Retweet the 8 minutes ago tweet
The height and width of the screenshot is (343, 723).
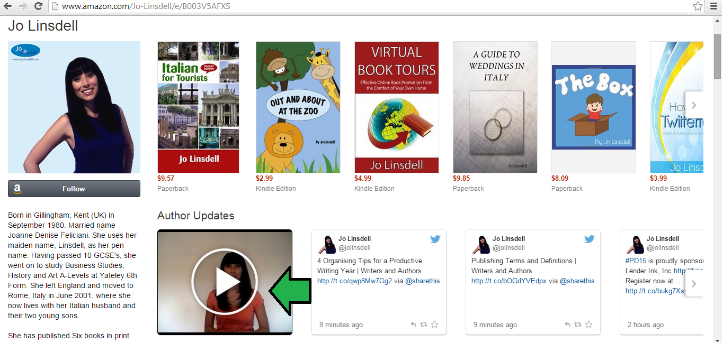[x=424, y=325]
